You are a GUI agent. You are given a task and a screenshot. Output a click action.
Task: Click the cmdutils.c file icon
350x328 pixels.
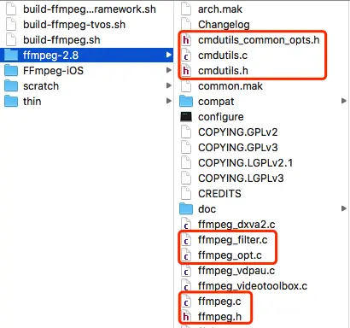(186, 56)
